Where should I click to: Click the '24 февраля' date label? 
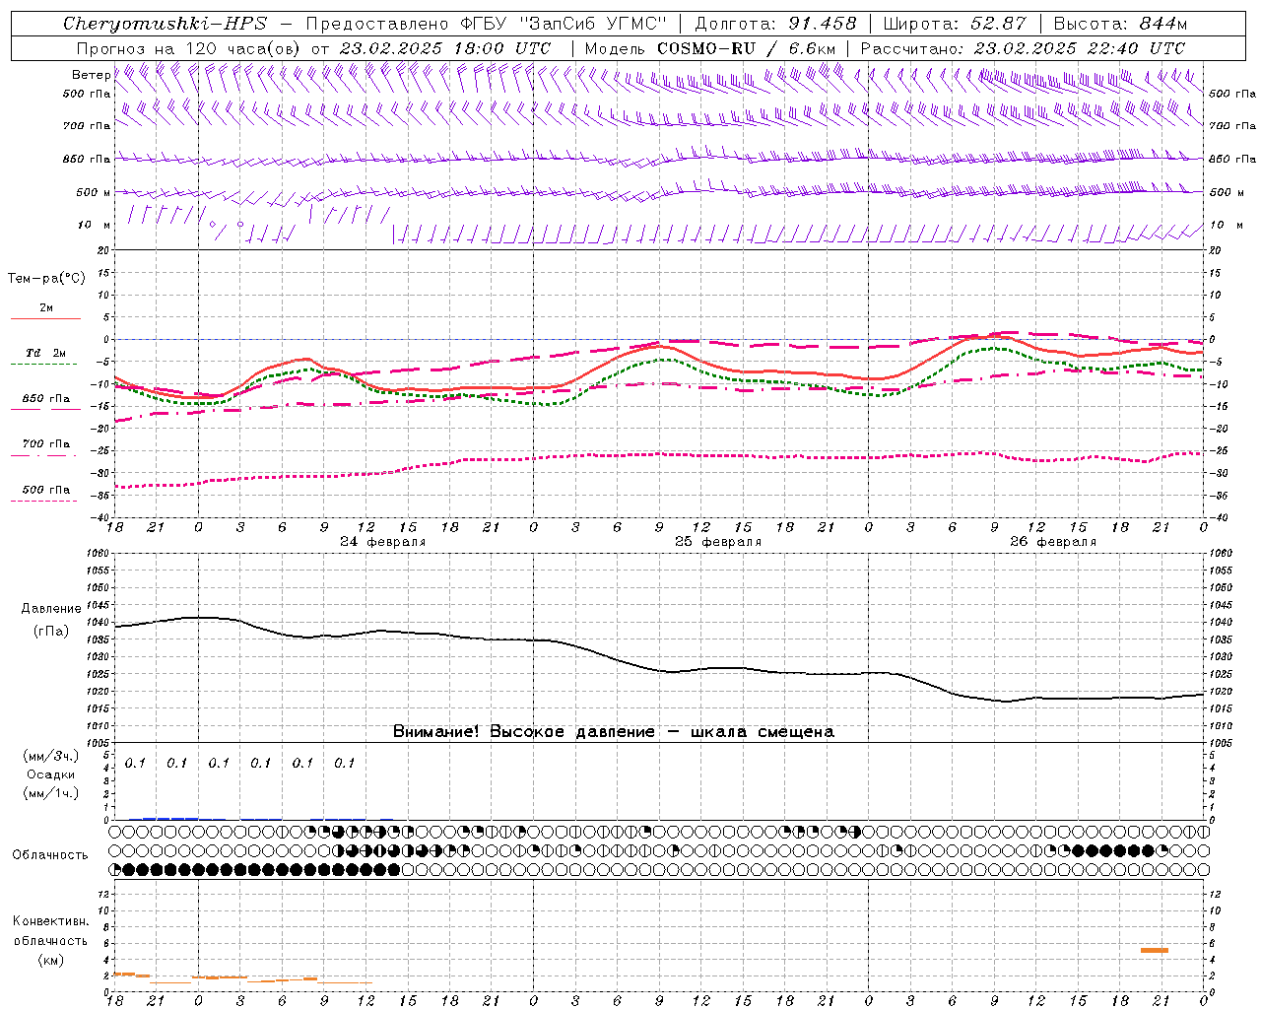coord(382,542)
